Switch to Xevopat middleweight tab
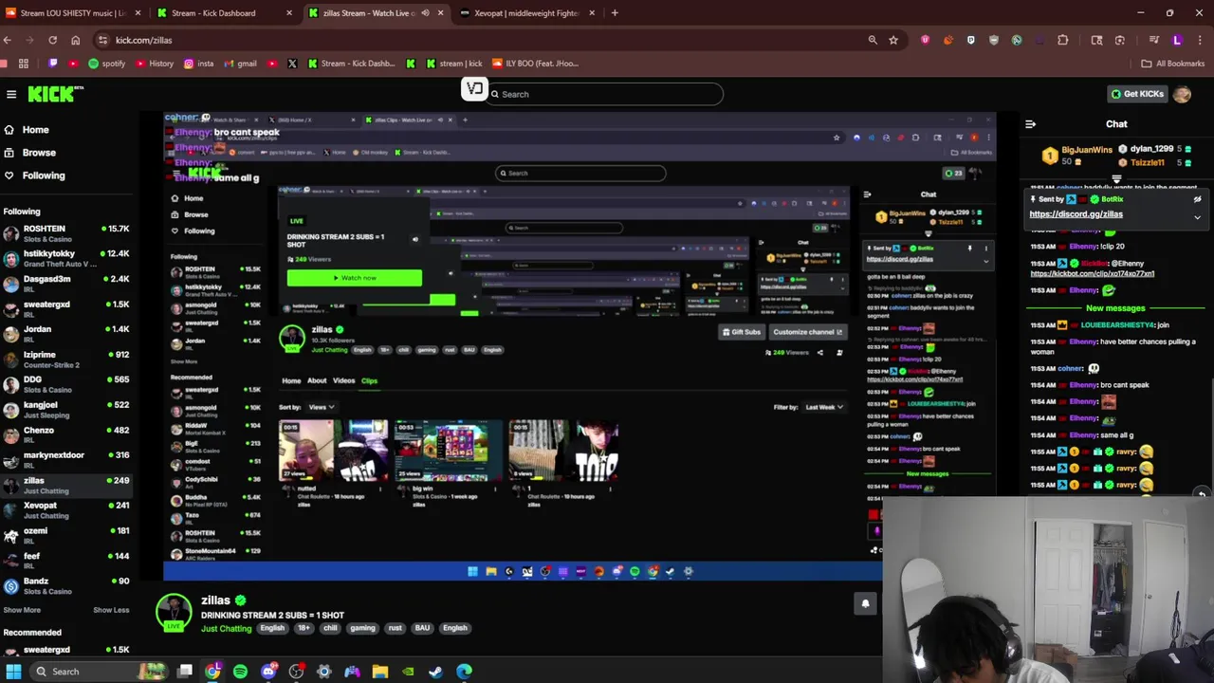 point(526,13)
